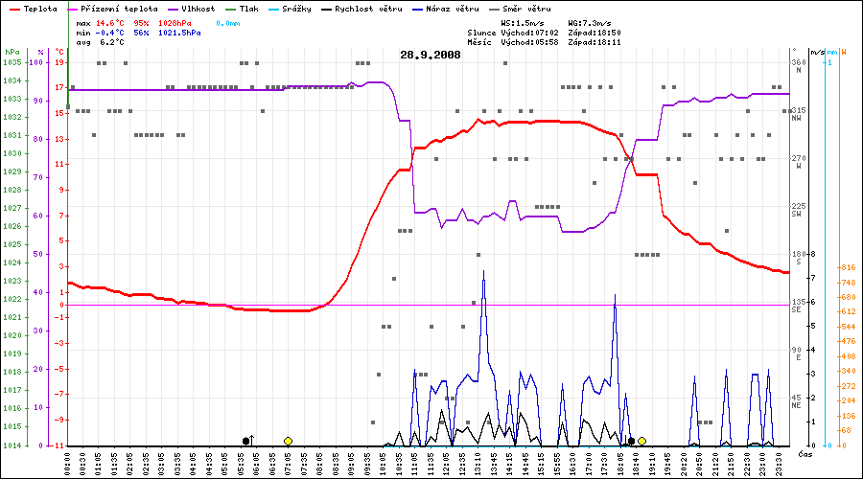Click the evening black moon marker

[x=631, y=441]
